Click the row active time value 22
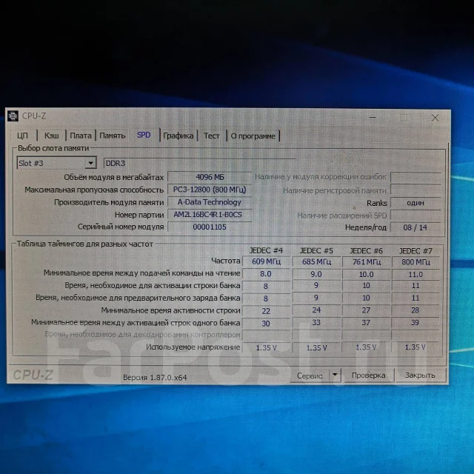Image resolution: width=474 pixels, height=474 pixels. tap(266, 311)
